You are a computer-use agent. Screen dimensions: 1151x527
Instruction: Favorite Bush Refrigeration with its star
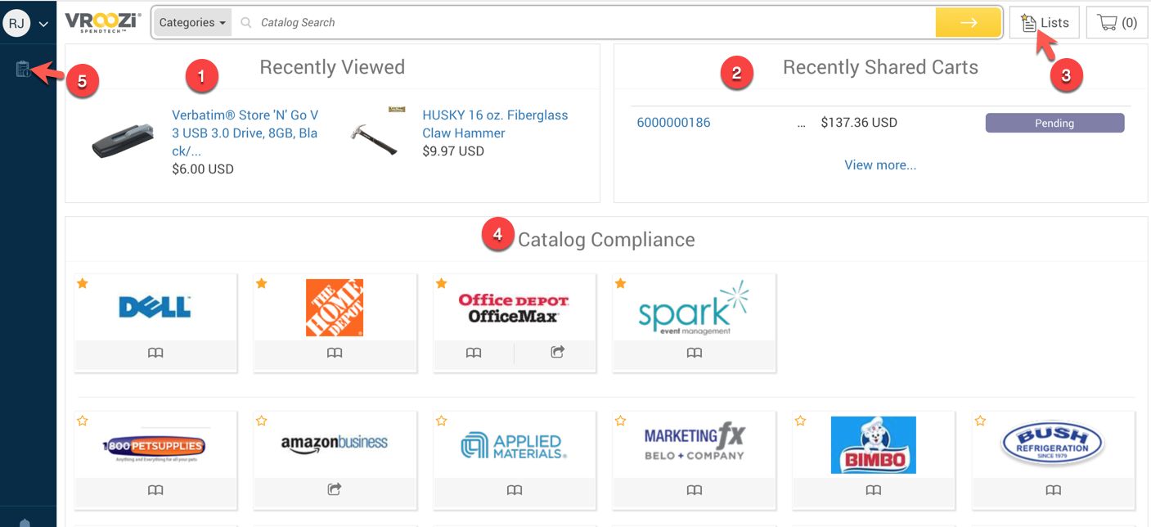click(x=980, y=421)
